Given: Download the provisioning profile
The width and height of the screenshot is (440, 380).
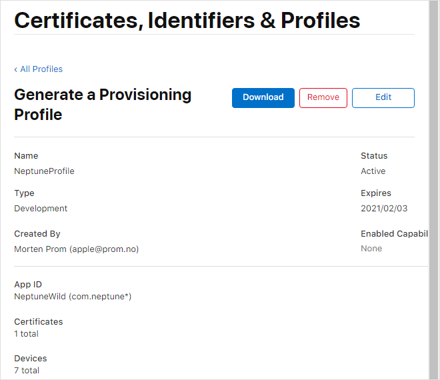Looking at the screenshot, I should pyautogui.click(x=263, y=97).
